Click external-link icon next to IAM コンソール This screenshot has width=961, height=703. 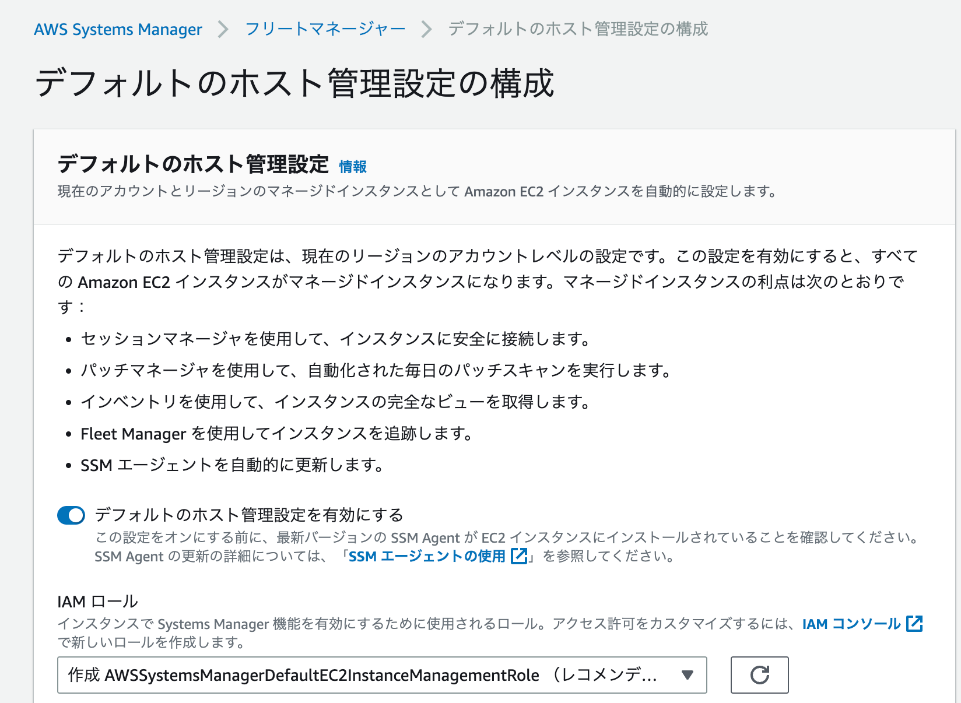tap(914, 624)
